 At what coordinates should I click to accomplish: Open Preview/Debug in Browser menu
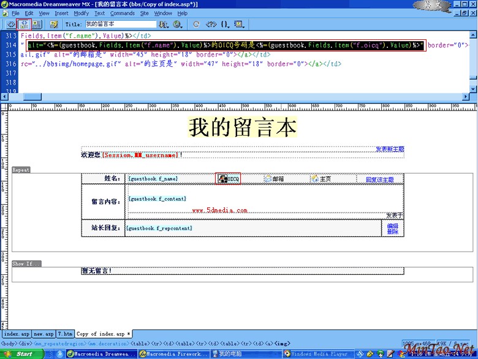(x=178, y=24)
